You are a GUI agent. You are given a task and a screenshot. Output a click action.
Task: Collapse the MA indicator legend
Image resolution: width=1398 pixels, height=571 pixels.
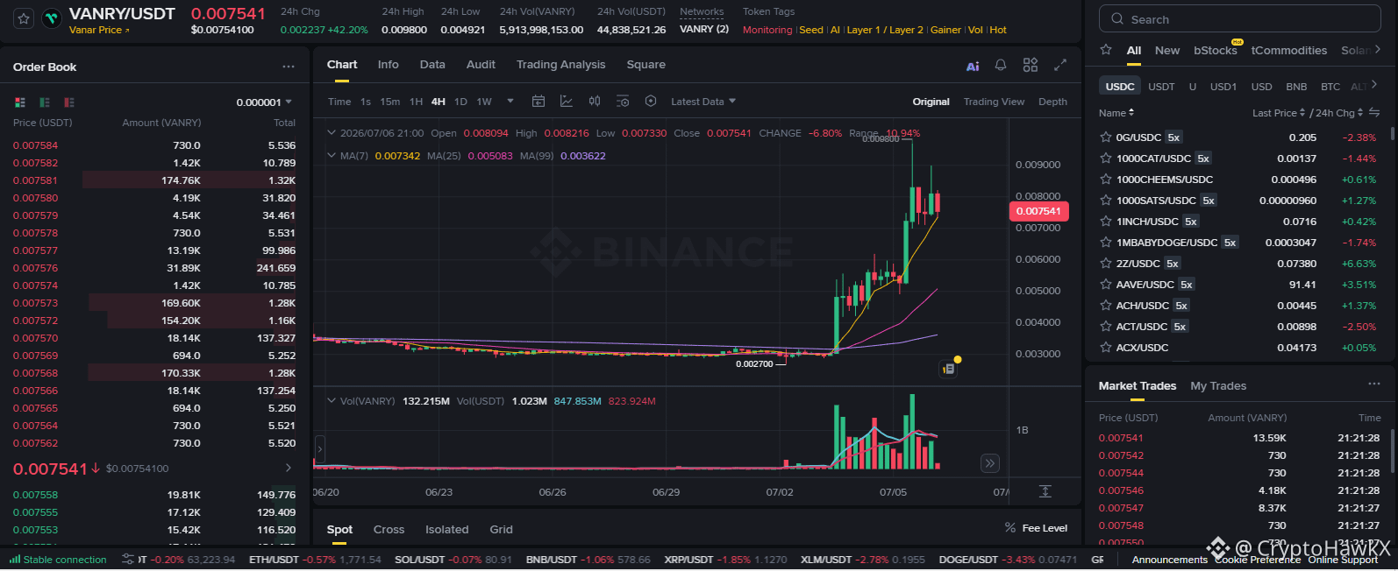pyautogui.click(x=332, y=156)
